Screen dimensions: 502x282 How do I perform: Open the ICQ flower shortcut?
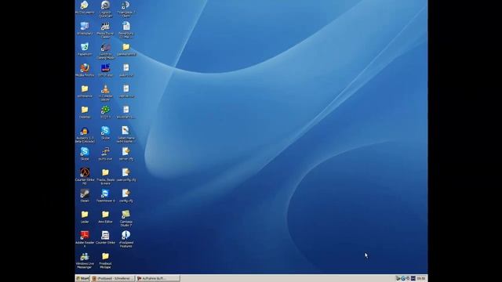click(x=105, y=110)
